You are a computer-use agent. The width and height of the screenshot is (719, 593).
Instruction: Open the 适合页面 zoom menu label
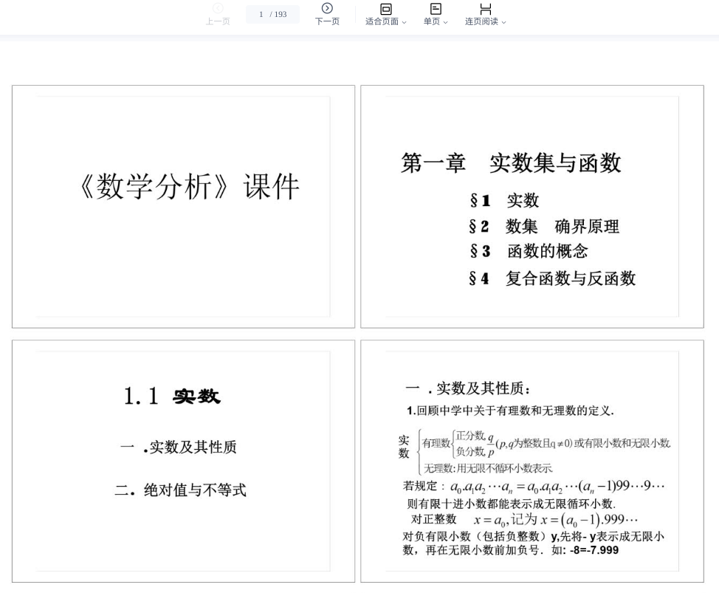coord(382,21)
